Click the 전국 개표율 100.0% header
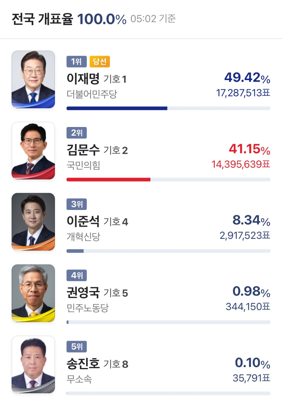The height and width of the screenshot is (403, 282). pyautogui.click(x=69, y=19)
